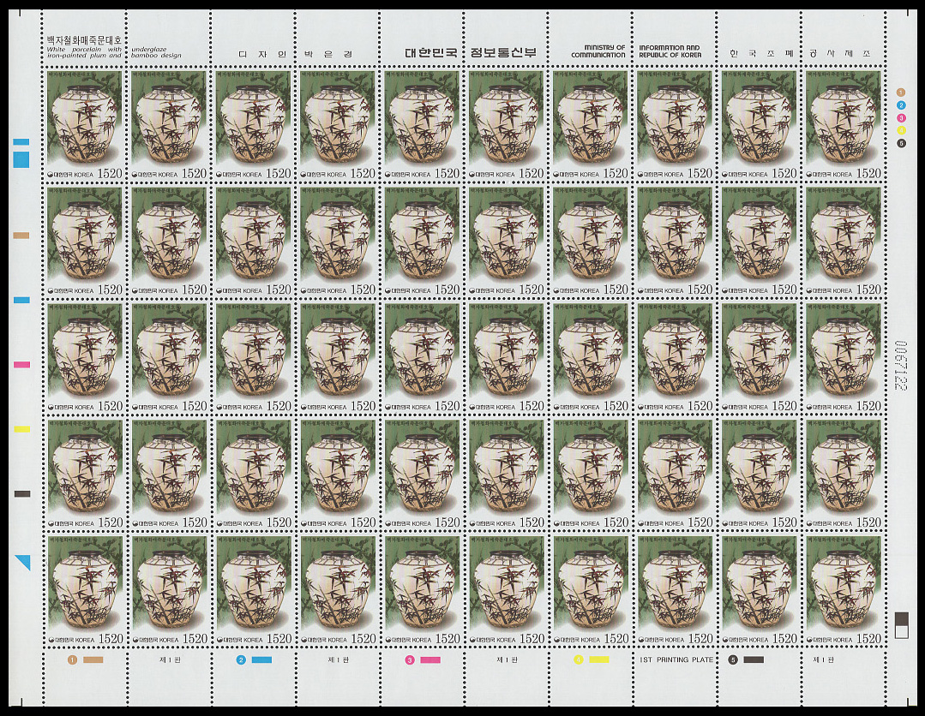Click the magenta number 3 dot in right margin
Image resolution: width=925 pixels, height=716 pixels.
pyautogui.click(x=901, y=118)
